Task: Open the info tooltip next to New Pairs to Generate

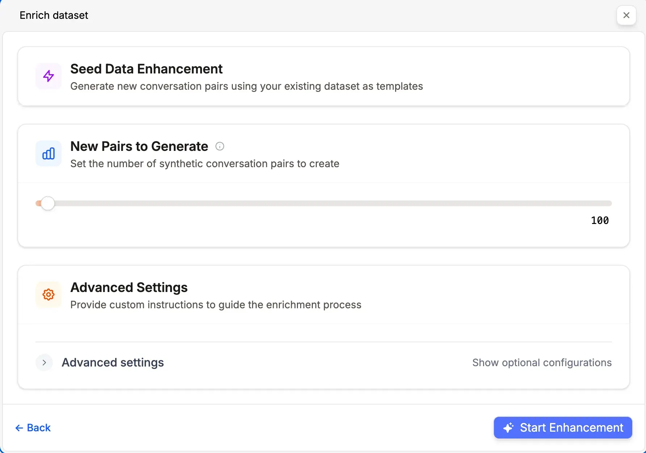Action: coord(220,146)
